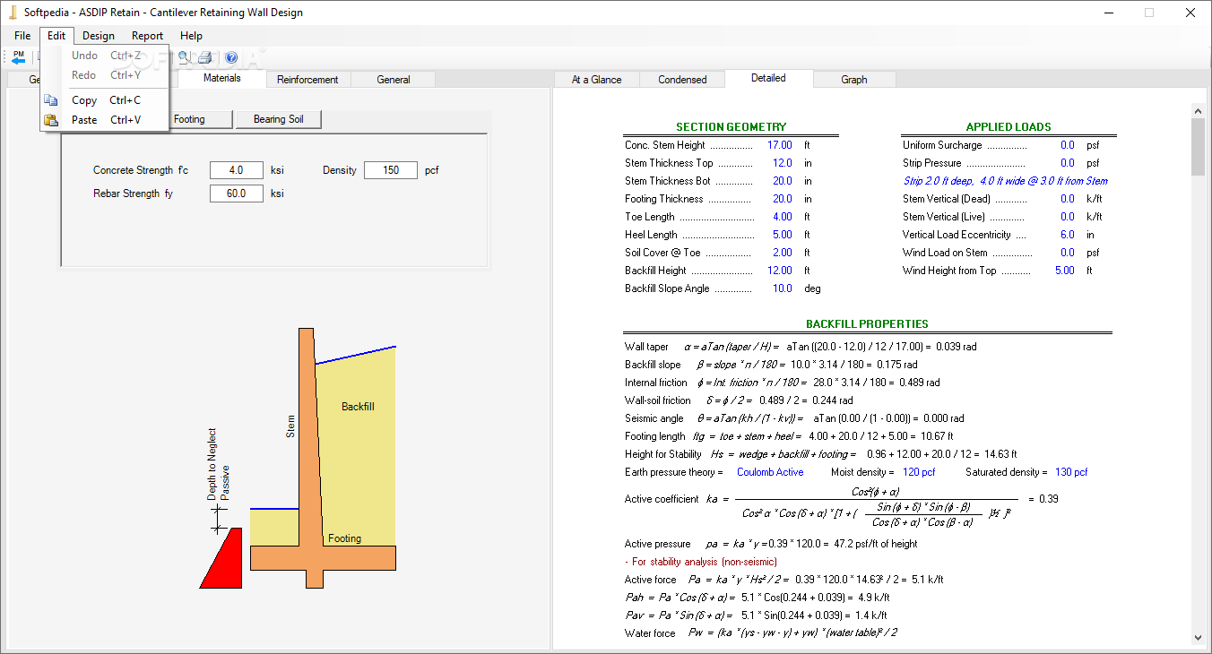Click the printer toolbar icon
1212x654 pixels.
(x=205, y=57)
